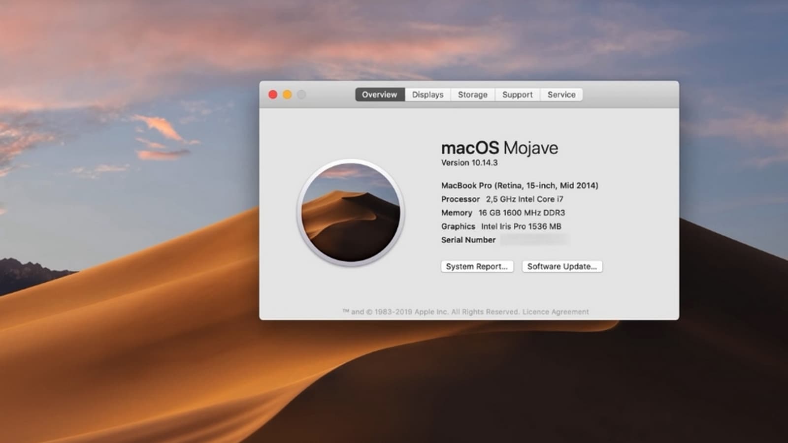Click the Apple Inc. copyright notice
Viewport: 788px width, 443px height.
(x=431, y=312)
